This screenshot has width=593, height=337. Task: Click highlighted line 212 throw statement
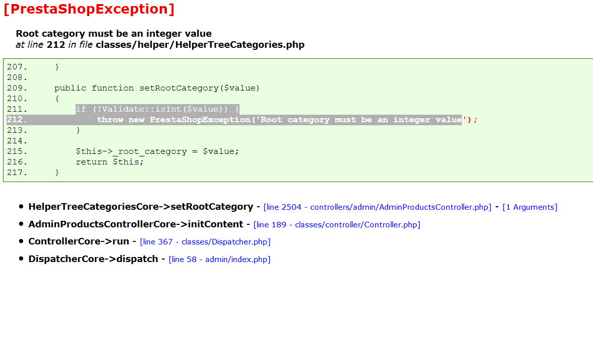pyautogui.click(x=287, y=120)
